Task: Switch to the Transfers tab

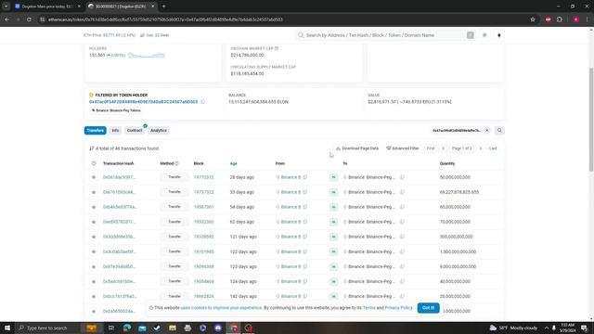Action: [x=95, y=130]
